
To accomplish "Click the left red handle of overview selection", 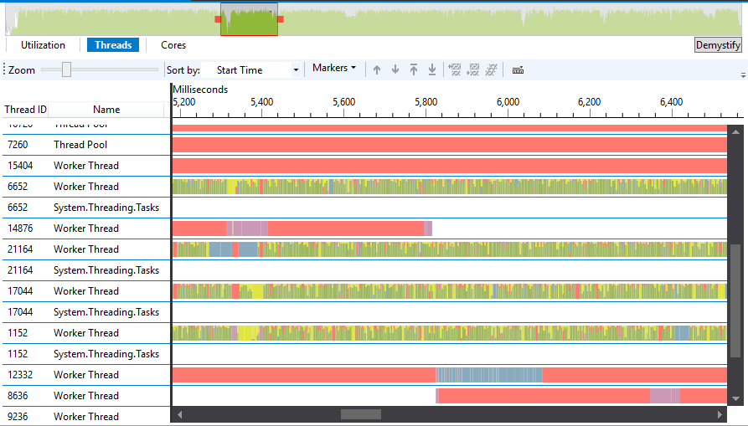I will [218, 19].
